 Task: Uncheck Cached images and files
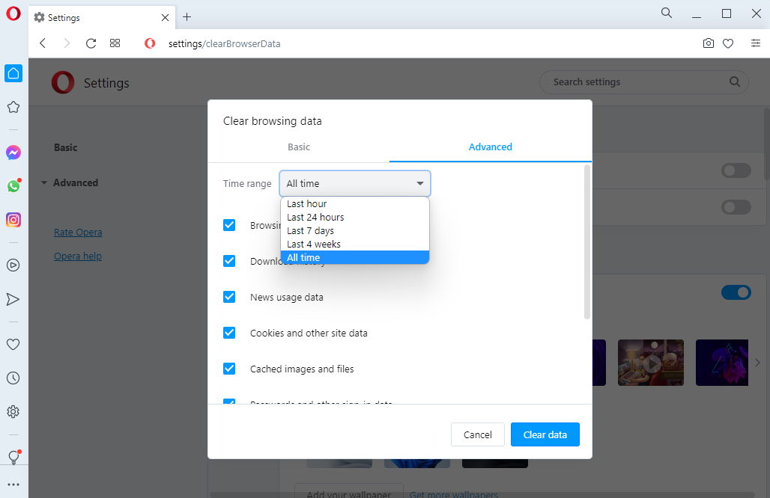229,369
